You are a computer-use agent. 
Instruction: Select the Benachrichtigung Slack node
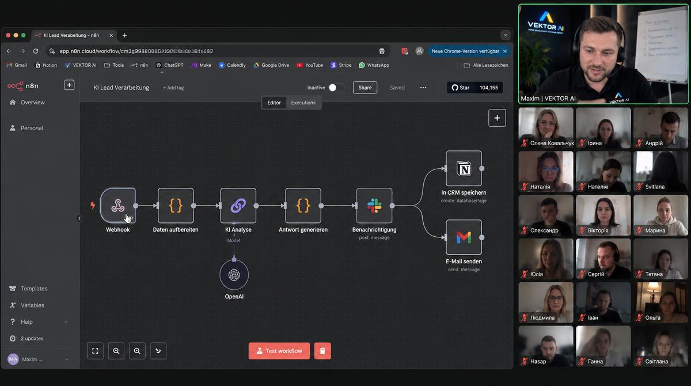click(374, 205)
